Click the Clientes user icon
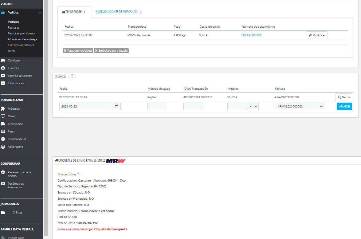The height and width of the screenshot is (239, 361). (3, 68)
